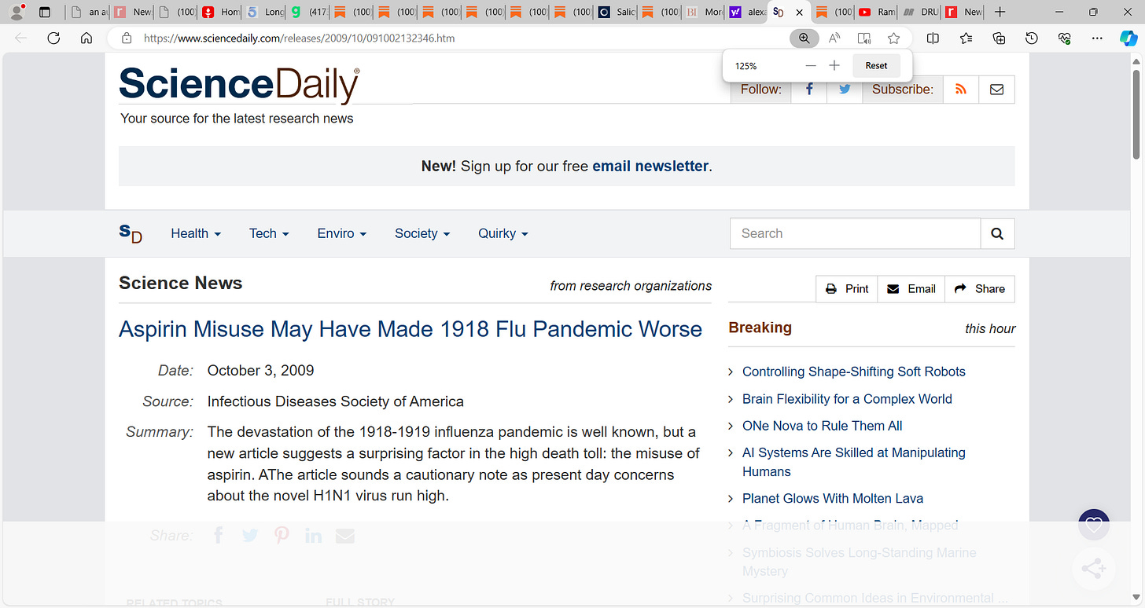Open Controlling Shape-Shifting Soft Robots story
The image size is (1145, 608).
pos(853,372)
